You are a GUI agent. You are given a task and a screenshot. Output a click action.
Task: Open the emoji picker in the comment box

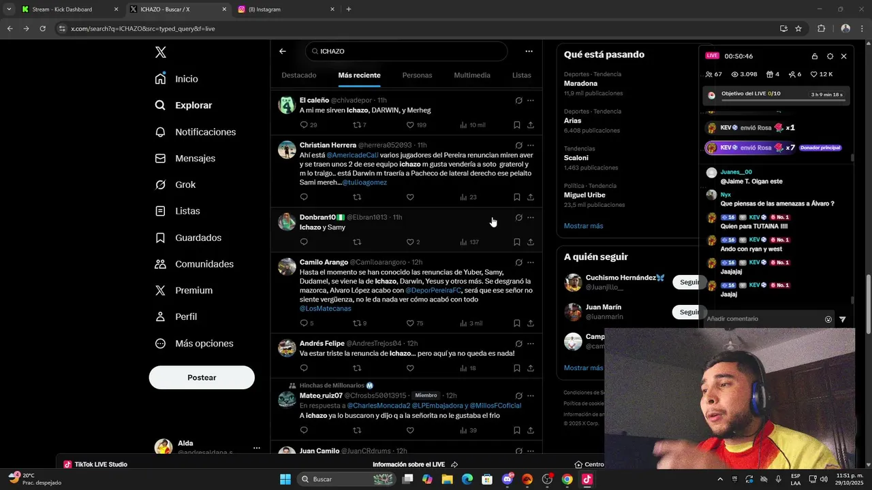click(x=828, y=319)
